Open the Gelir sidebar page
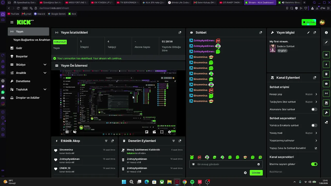331x186 pixels. 28,48
